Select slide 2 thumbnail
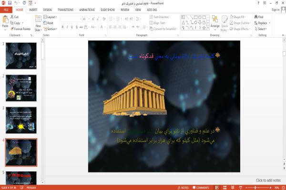The height and width of the screenshot is (190, 286). (x=21, y=88)
